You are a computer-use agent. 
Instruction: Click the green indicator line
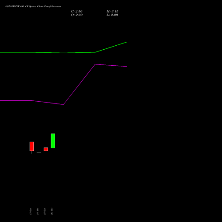coord(63,53)
